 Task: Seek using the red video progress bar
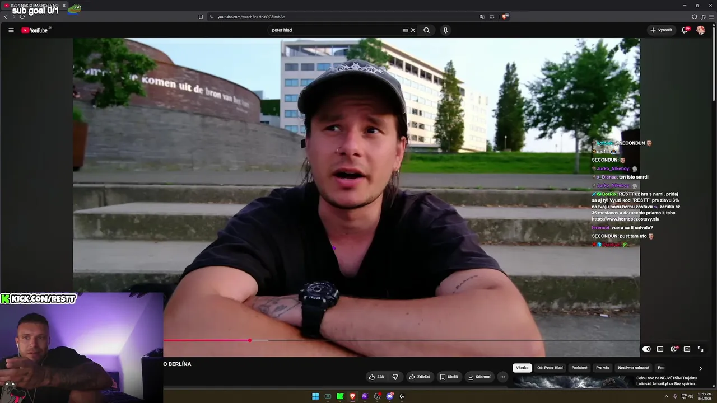point(207,340)
